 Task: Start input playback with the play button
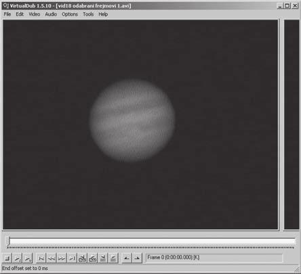click(x=18, y=258)
